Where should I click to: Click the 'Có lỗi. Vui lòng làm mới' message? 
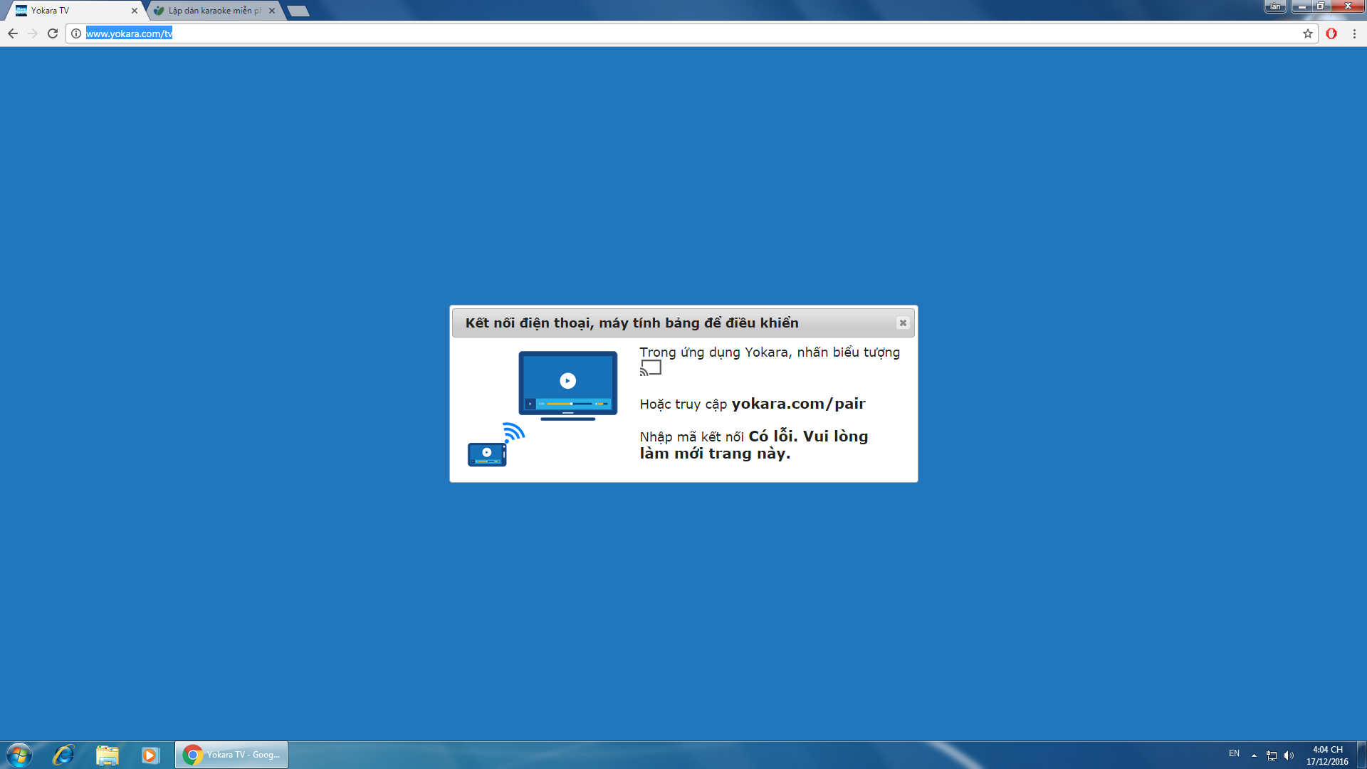(754, 445)
